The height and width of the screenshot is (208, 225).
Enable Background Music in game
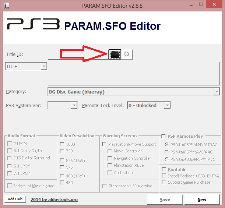click(10, 186)
